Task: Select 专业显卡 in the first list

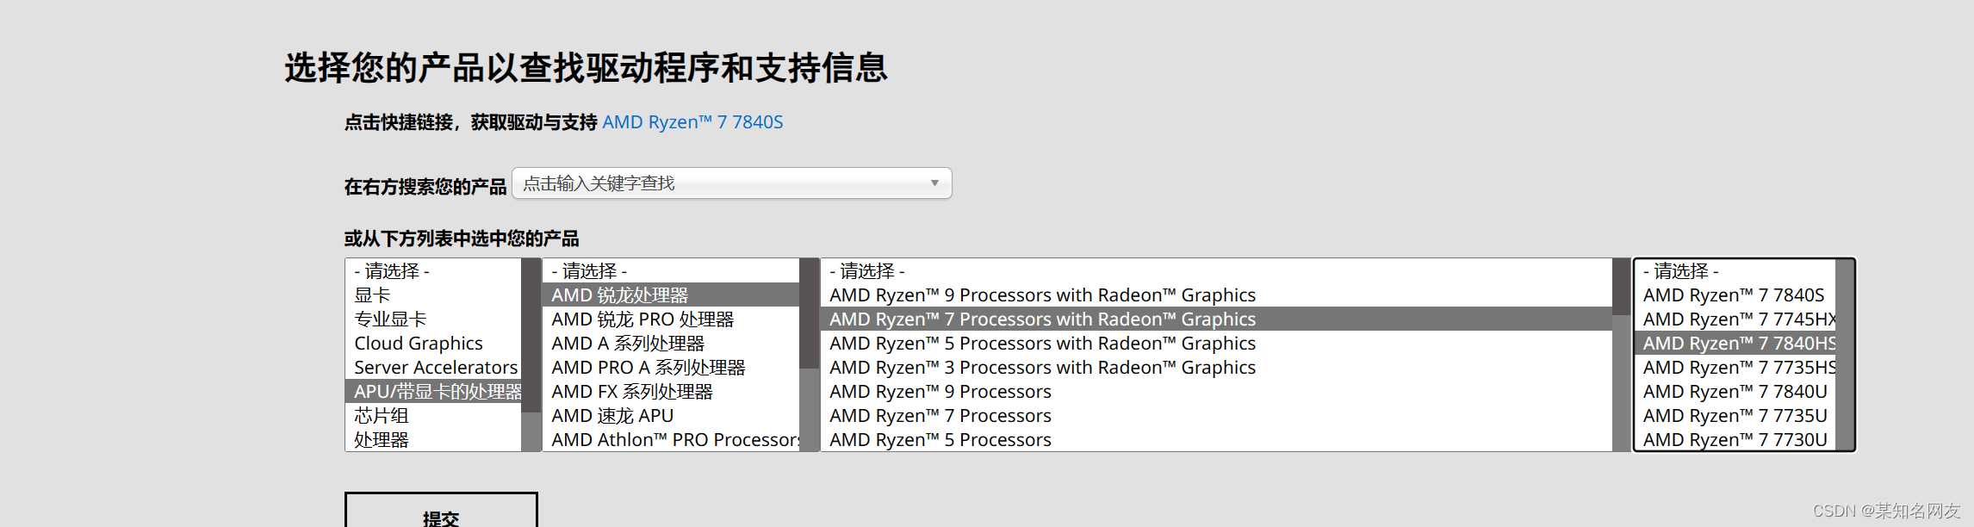Action: tap(433, 319)
